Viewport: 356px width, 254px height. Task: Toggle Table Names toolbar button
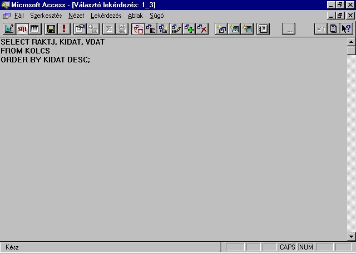coord(122,29)
